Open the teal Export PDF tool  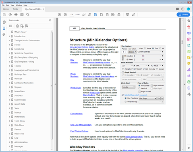[x=189, y=45]
